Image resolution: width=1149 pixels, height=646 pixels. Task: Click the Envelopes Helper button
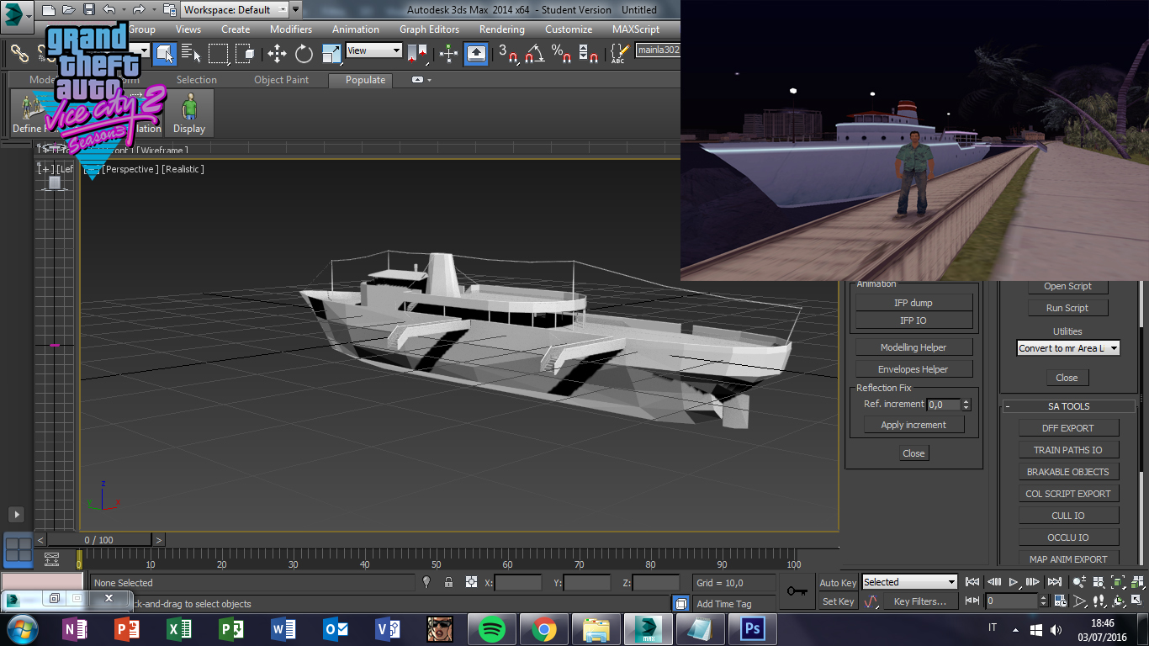click(x=913, y=369)
